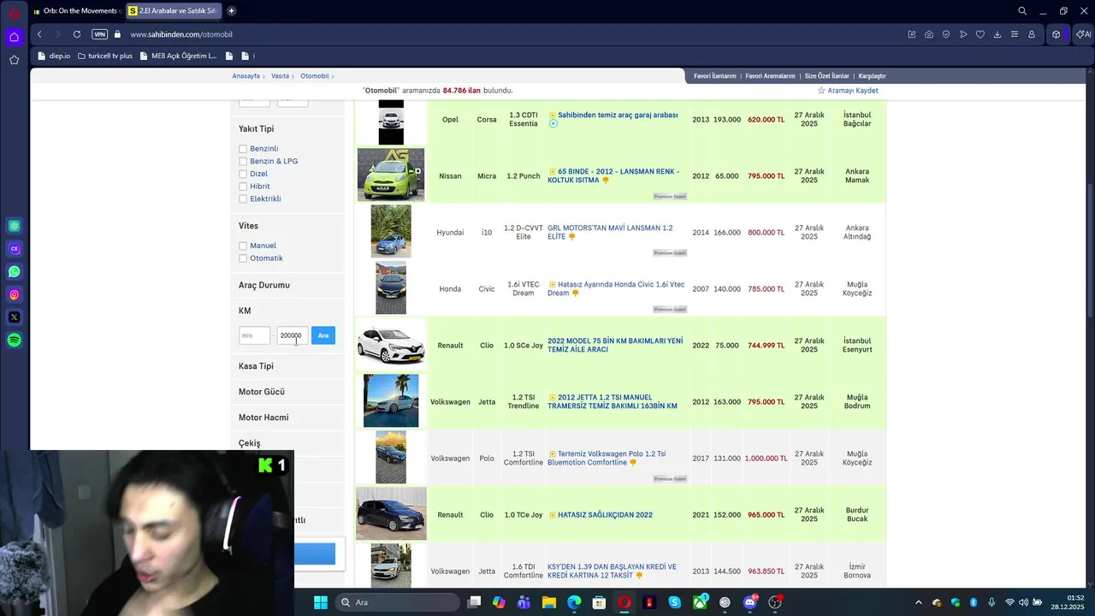Click the KM minimum input field
Image resolution: width=1095 pixels, height=616 pixels.
coord(254,335)
